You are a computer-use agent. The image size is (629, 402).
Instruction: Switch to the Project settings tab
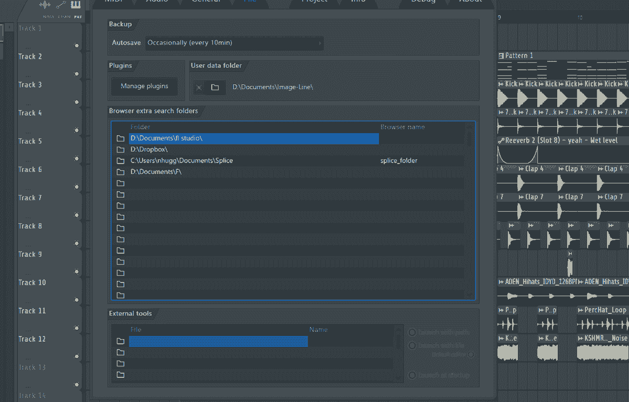[x=314, y=2]
